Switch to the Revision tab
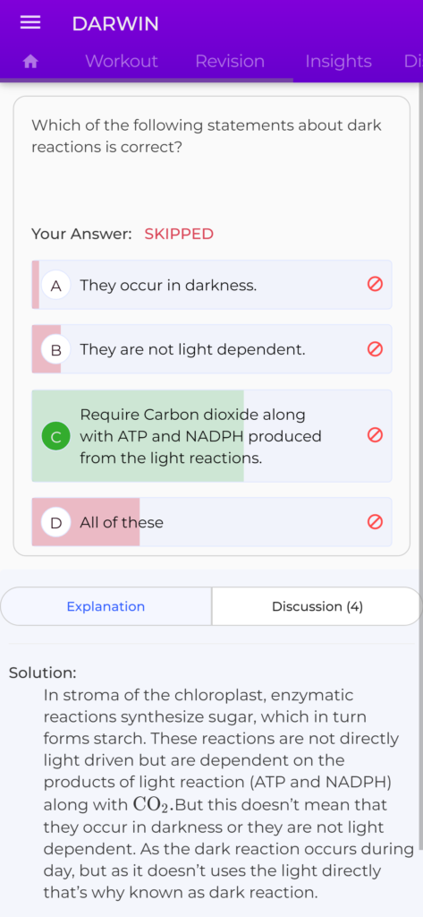423x917 pixels. (230, 62)
